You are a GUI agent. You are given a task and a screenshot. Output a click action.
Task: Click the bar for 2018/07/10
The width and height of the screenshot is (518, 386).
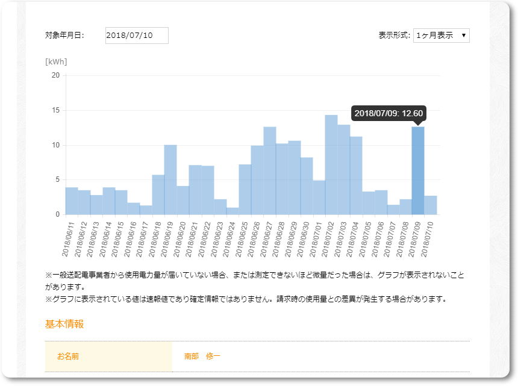[x=431, y=205]
